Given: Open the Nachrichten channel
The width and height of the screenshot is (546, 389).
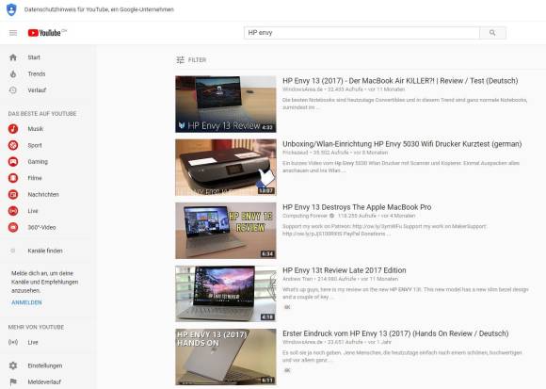Looking at the screenshot, I should coord(43,194).
